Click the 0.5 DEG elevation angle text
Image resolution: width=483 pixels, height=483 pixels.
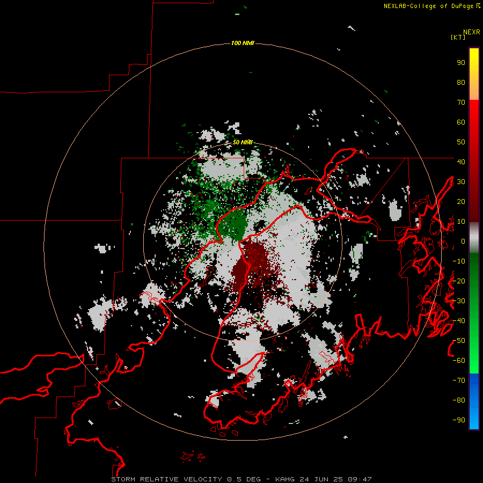pyautogui.click(x=244, y=479)
